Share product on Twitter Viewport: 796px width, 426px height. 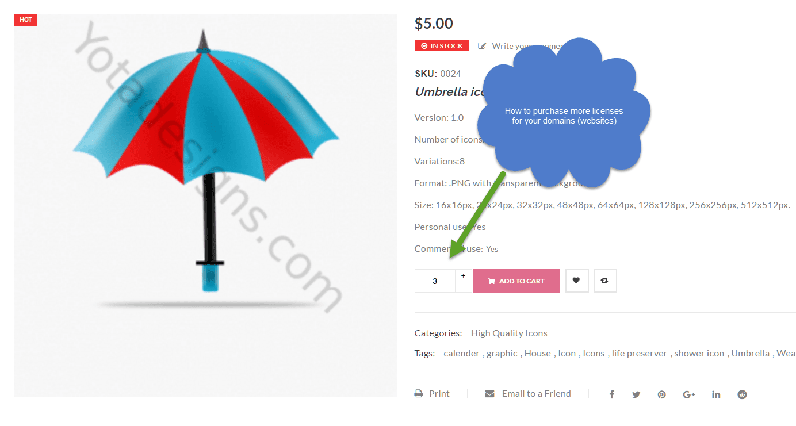(636, 394)
